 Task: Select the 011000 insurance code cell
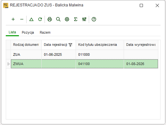coord(100,54)
